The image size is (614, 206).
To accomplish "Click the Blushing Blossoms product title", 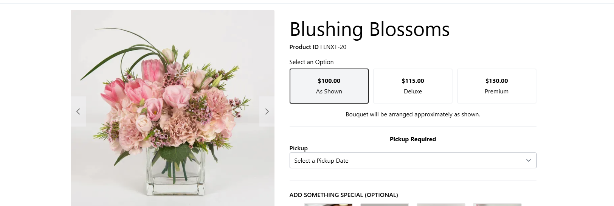I will coord(369,29).
